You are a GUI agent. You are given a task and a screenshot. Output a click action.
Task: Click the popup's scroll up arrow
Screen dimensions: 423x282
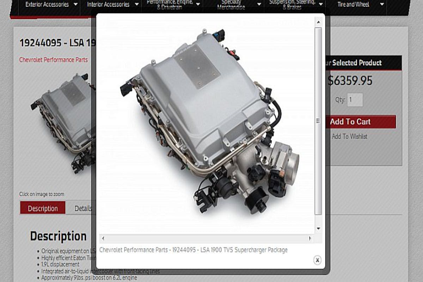pyautogui.click(x=318, y=22)
